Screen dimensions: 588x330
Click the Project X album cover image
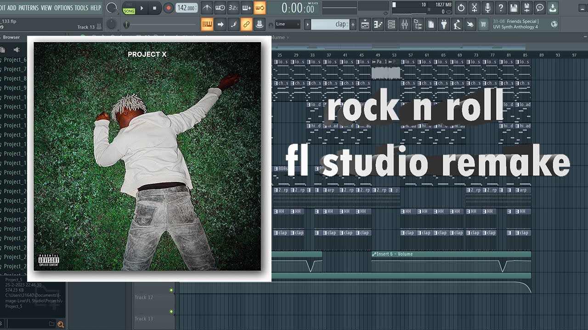click(147, 156)
